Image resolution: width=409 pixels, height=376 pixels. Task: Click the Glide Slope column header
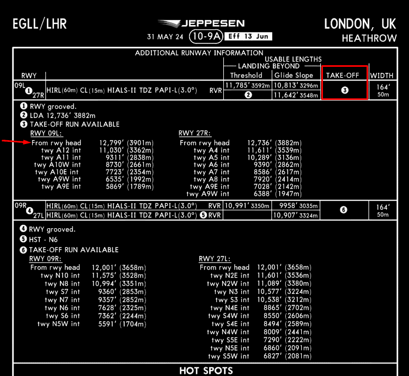(294, 76)
